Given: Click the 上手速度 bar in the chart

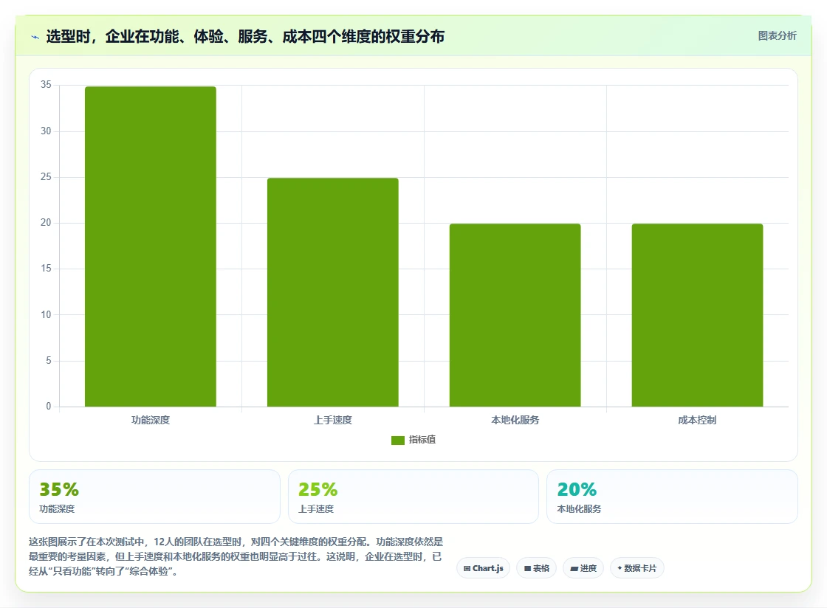Looking at the screenshot, I should pos(333,292).
